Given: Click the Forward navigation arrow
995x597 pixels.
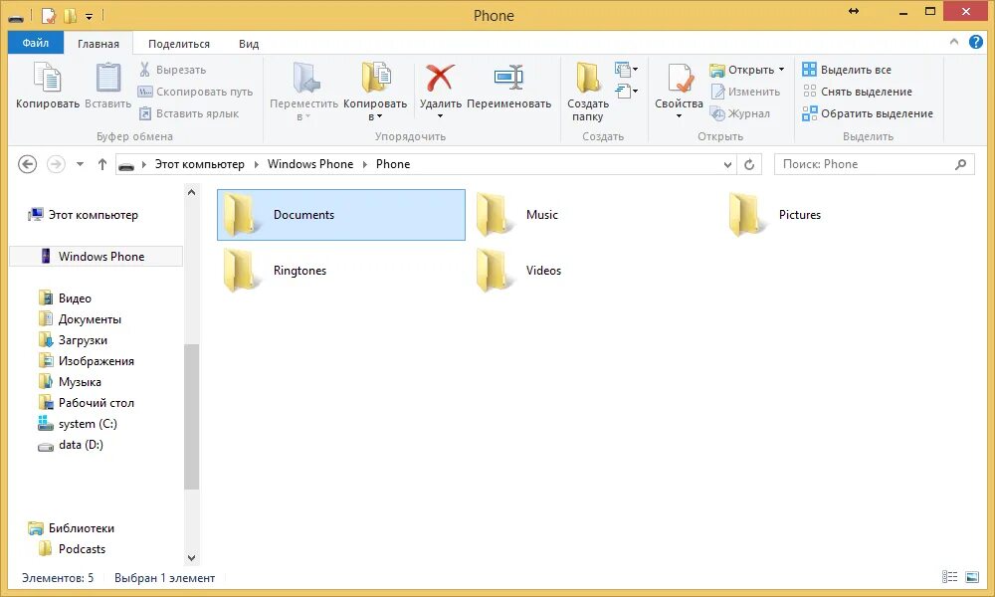Looking at the screenshot, I should (56, 164).
